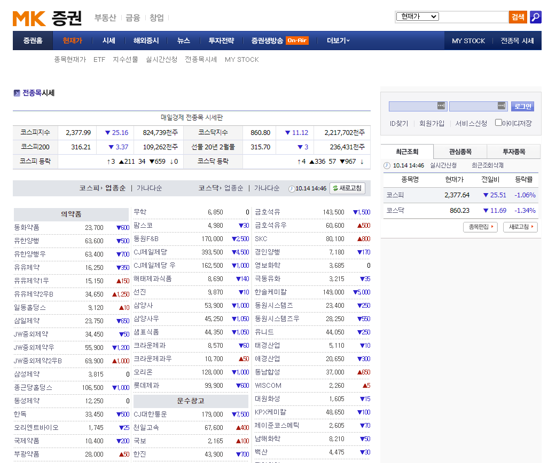Open the 부동산 top link
Image resolution: width=548 pixels, height=463 pixels.
(x=105, y=18)
